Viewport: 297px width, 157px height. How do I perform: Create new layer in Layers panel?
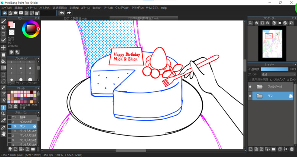pyautogui.click(x=251, y=149)
